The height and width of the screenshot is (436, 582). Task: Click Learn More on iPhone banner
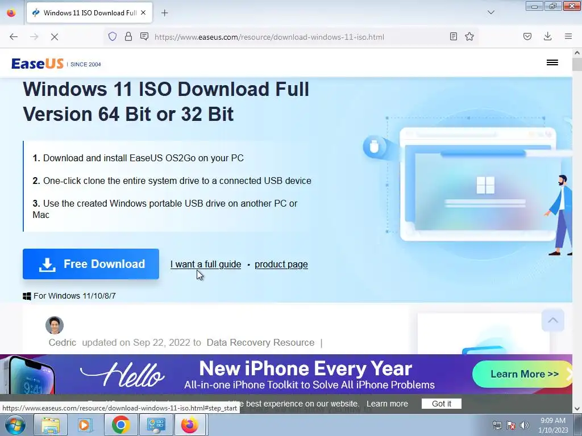click(x=523, y=374)
